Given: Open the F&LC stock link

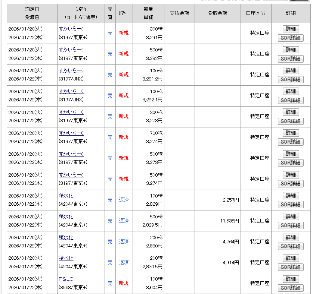Looking at the screenshot, I should pyautogui.click(x=66, y=279).
